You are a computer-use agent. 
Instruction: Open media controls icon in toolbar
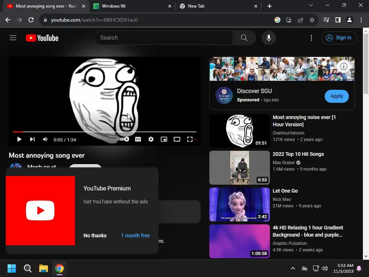click(x=326, y=20)
